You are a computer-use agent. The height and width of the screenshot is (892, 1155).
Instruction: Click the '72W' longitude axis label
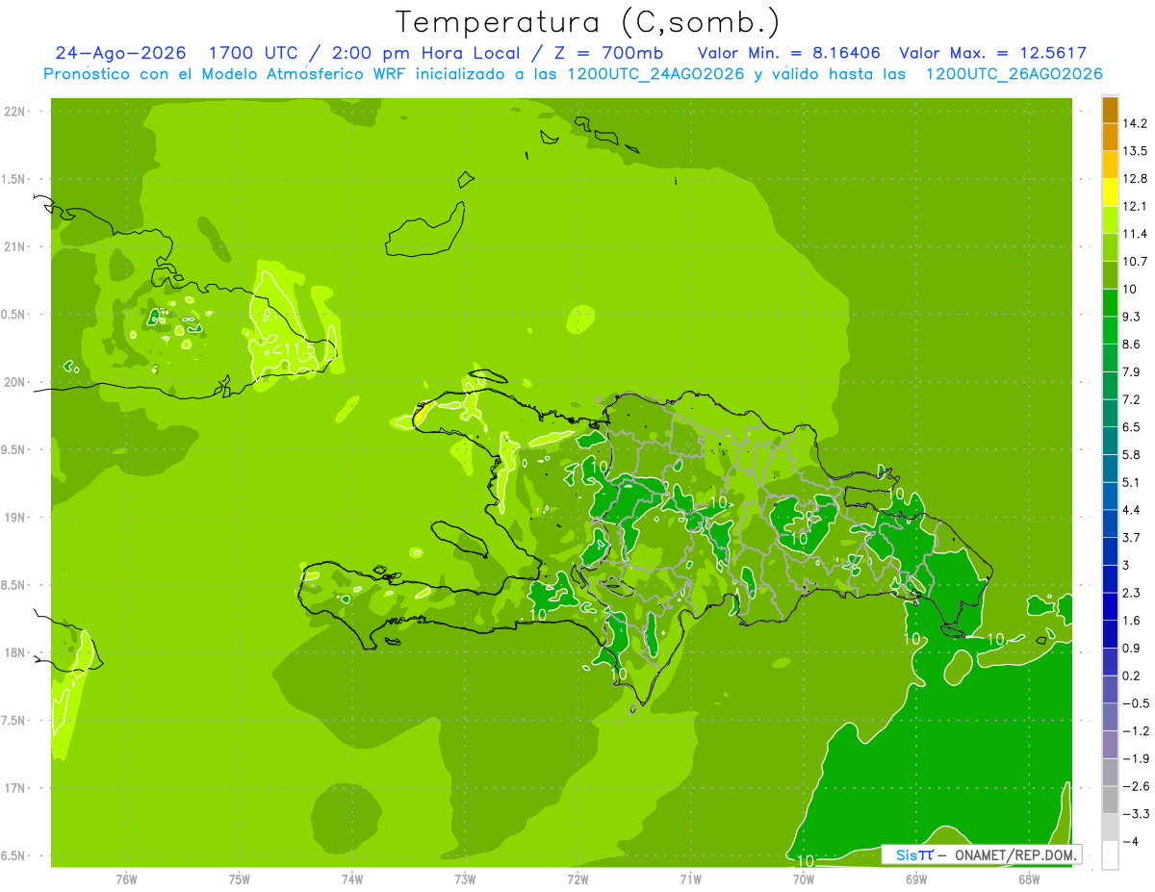pos(577,879)
